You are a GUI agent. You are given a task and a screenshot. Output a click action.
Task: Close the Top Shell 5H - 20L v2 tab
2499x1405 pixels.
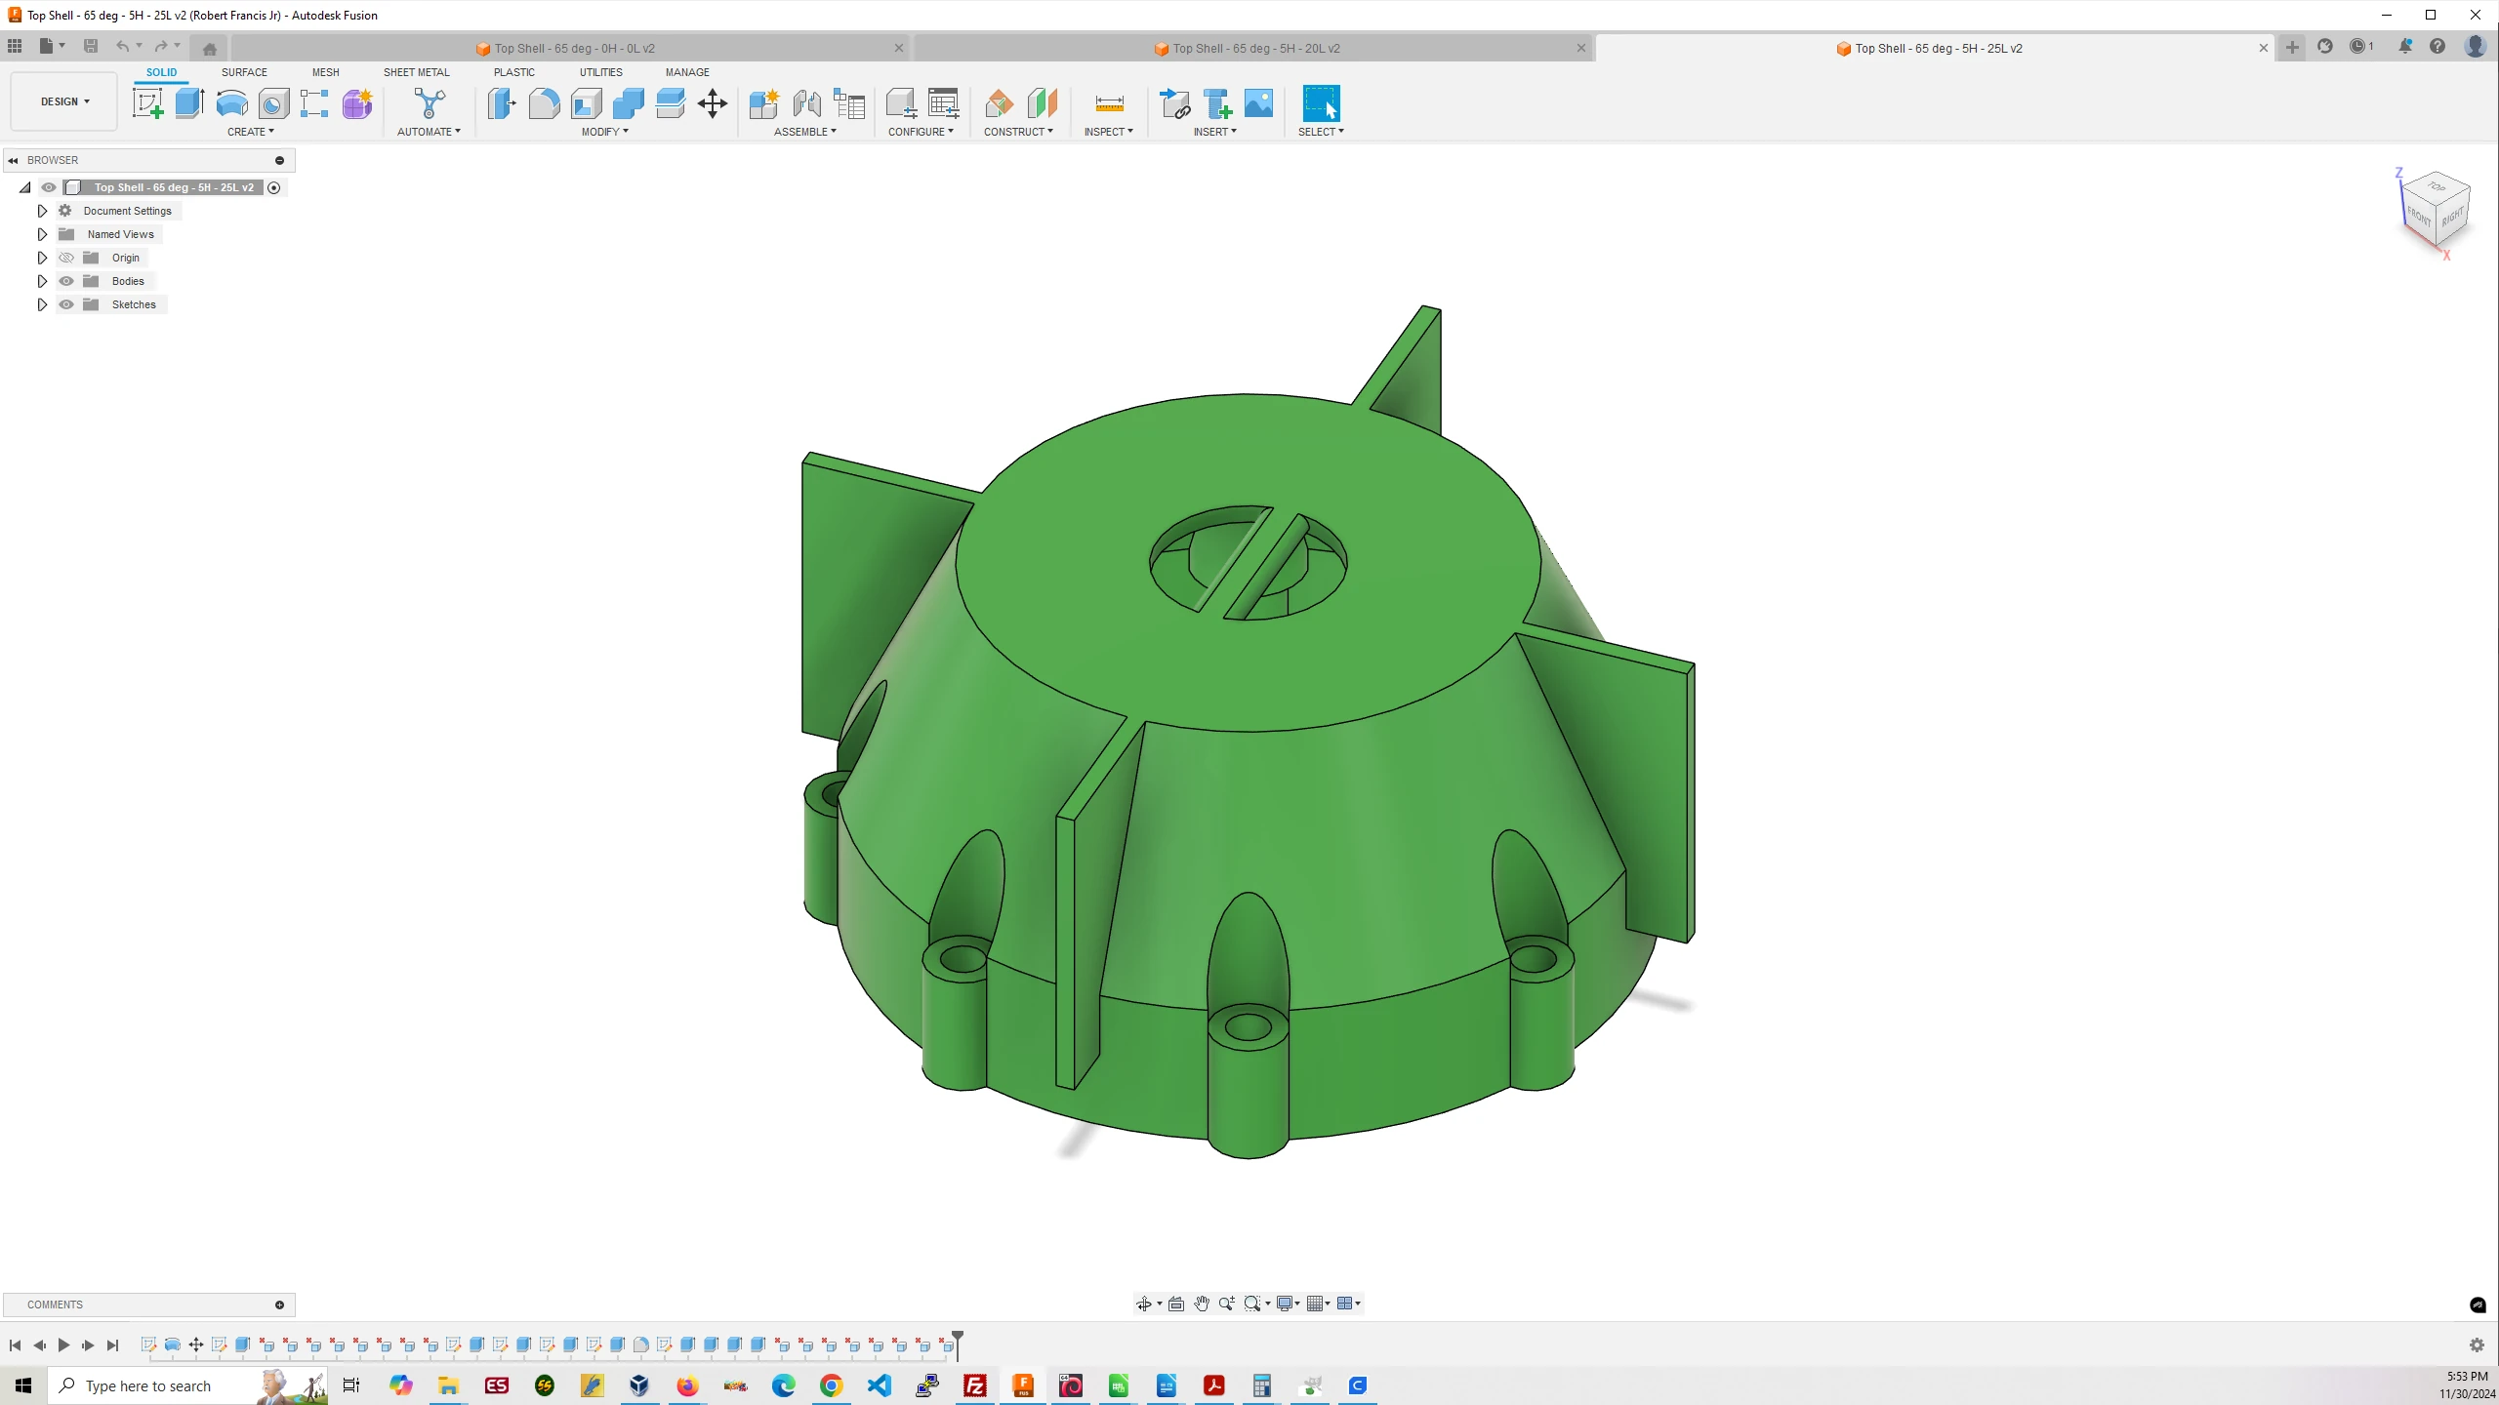(1581, 48)
